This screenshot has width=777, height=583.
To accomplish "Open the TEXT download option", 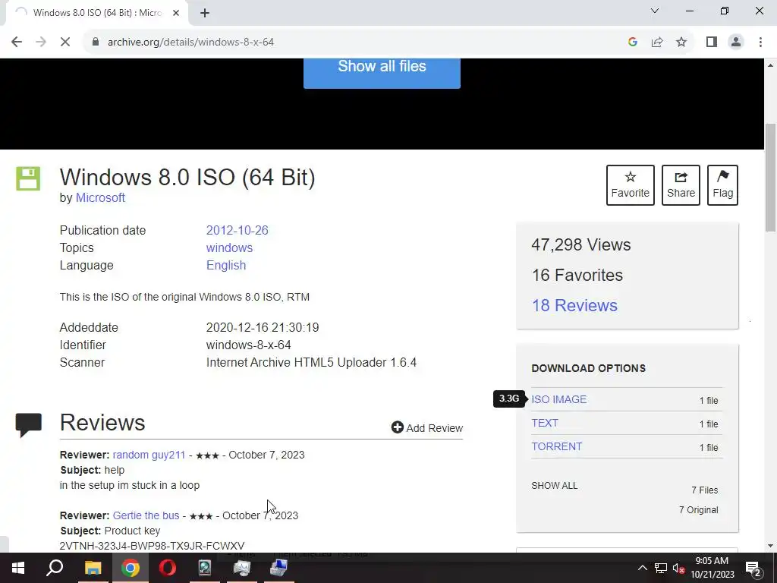I will tap(545, 423).
